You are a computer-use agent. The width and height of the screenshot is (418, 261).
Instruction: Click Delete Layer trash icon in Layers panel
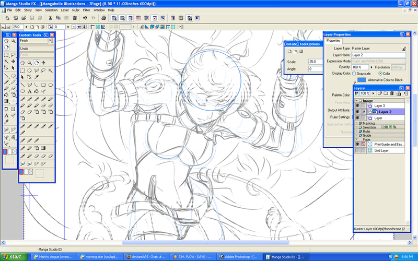point(391,93)
